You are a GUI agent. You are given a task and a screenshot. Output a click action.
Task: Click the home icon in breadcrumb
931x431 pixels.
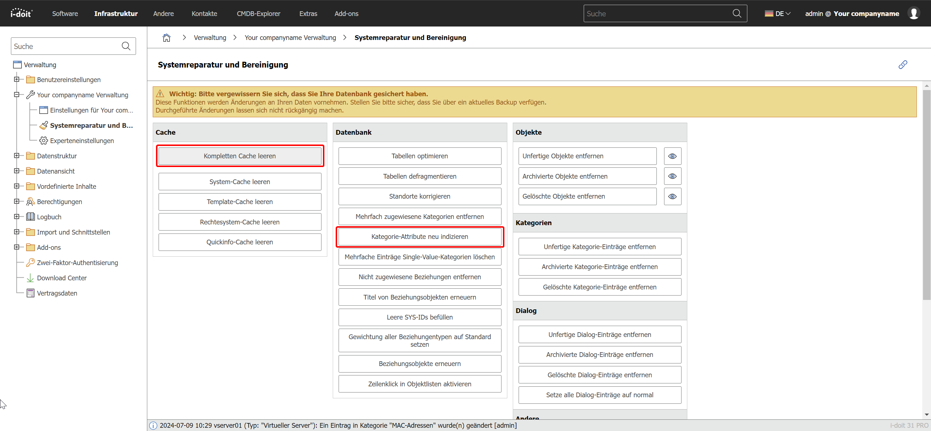coord(166,38)
